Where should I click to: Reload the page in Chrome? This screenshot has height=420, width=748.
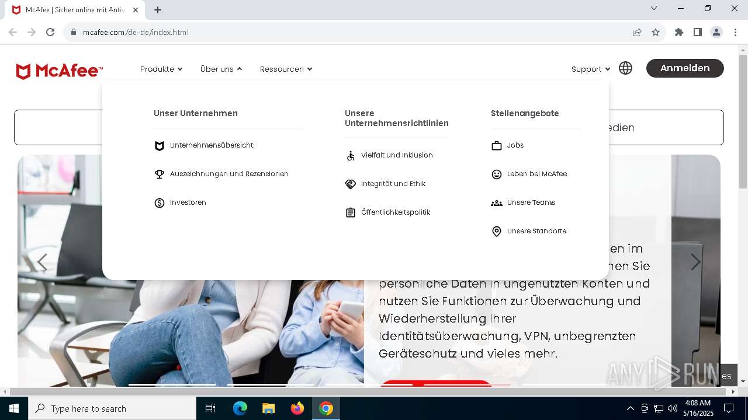[x=50, y=32]
